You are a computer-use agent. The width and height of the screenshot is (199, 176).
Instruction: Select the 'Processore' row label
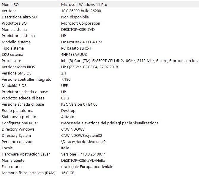(11, 61)
